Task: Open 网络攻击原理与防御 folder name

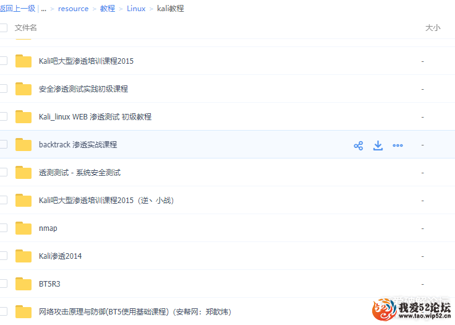Action: pos(135,312)
